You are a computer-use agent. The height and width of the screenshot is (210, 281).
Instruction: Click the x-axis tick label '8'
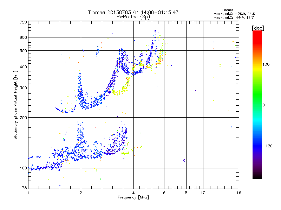tap(186, 193)
